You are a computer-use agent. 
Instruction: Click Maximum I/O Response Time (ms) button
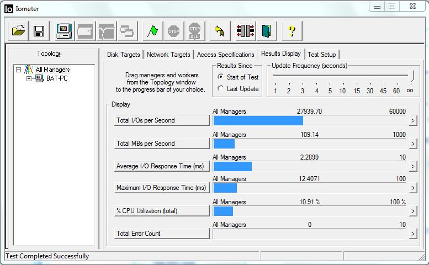click(x=162, y=188)
